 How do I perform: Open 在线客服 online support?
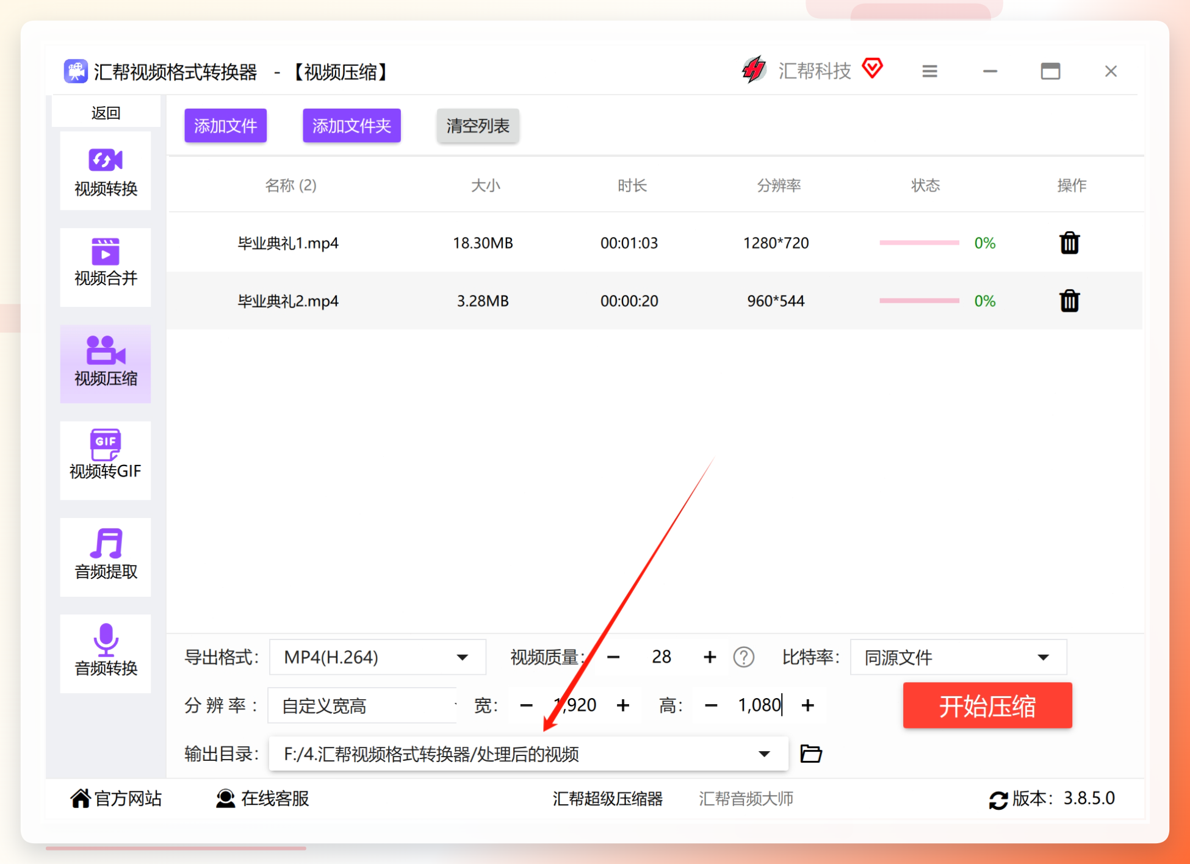point(262,799)
